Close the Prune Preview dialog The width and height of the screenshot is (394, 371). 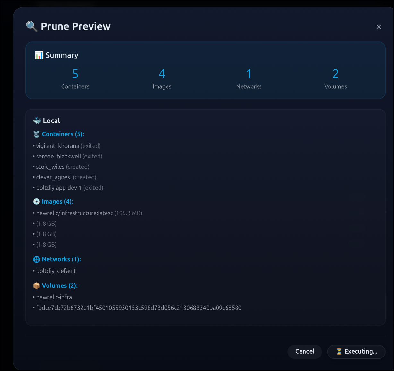[x=379, y=27]
